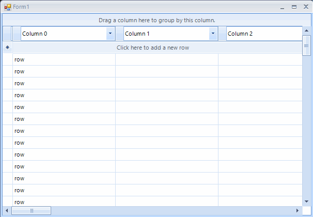Image resolution: width=313 pixels, height=217 pixels.
Task: Click the first empty cell under Column 1
Action: point(166,59)
